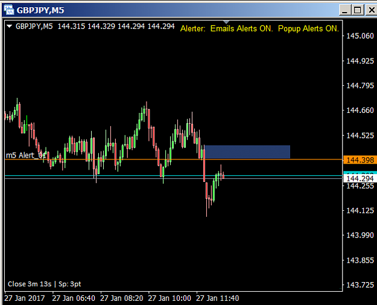The height and width of the screenshot is (305, 377).
Task: Close the GBPJPY,M5 chart window
Action: [x=371, y=10]
